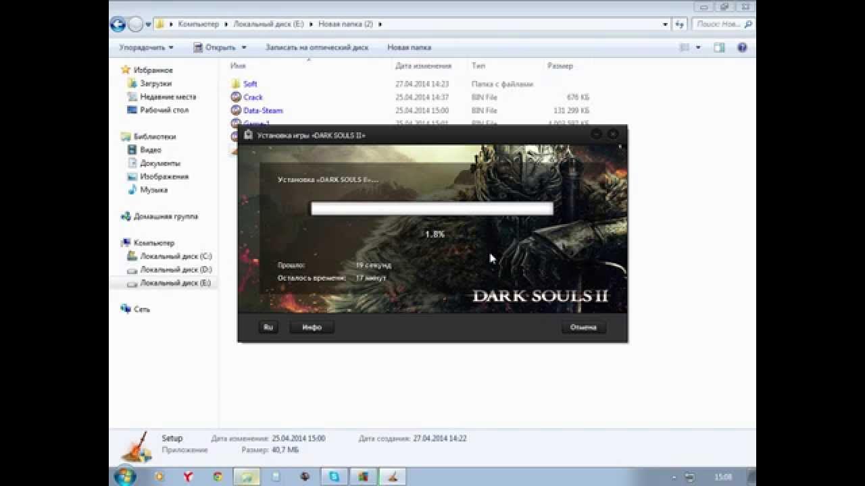Expand breadcrumb arrow after Новая папка (2)
Image resolution: width=865 pixels, height=486 pixels.
pos(380,24)
